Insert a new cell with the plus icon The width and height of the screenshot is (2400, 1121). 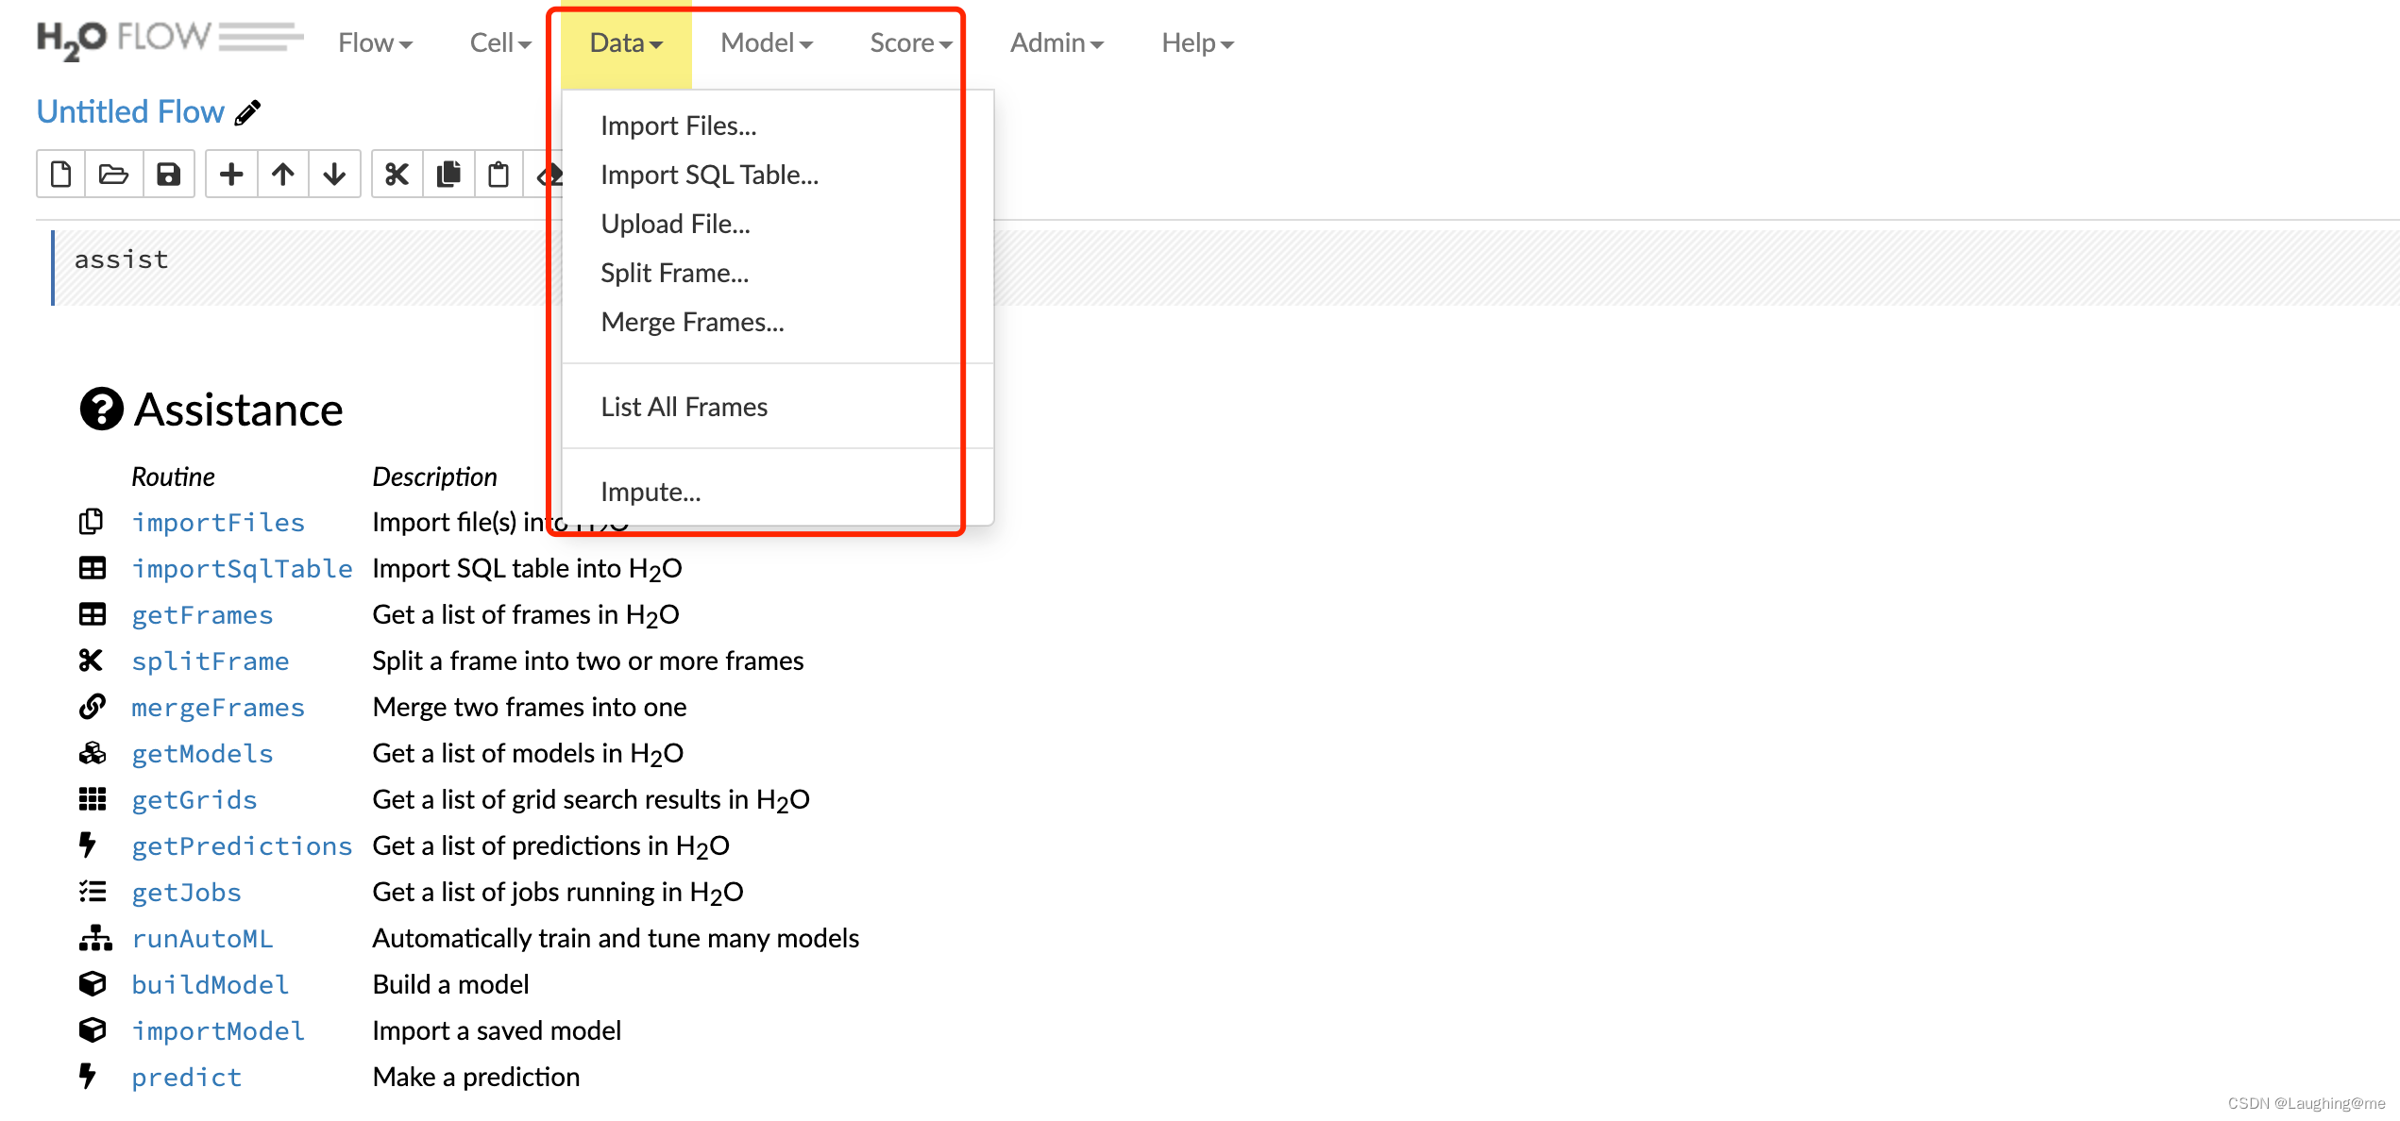coord(231,175)
